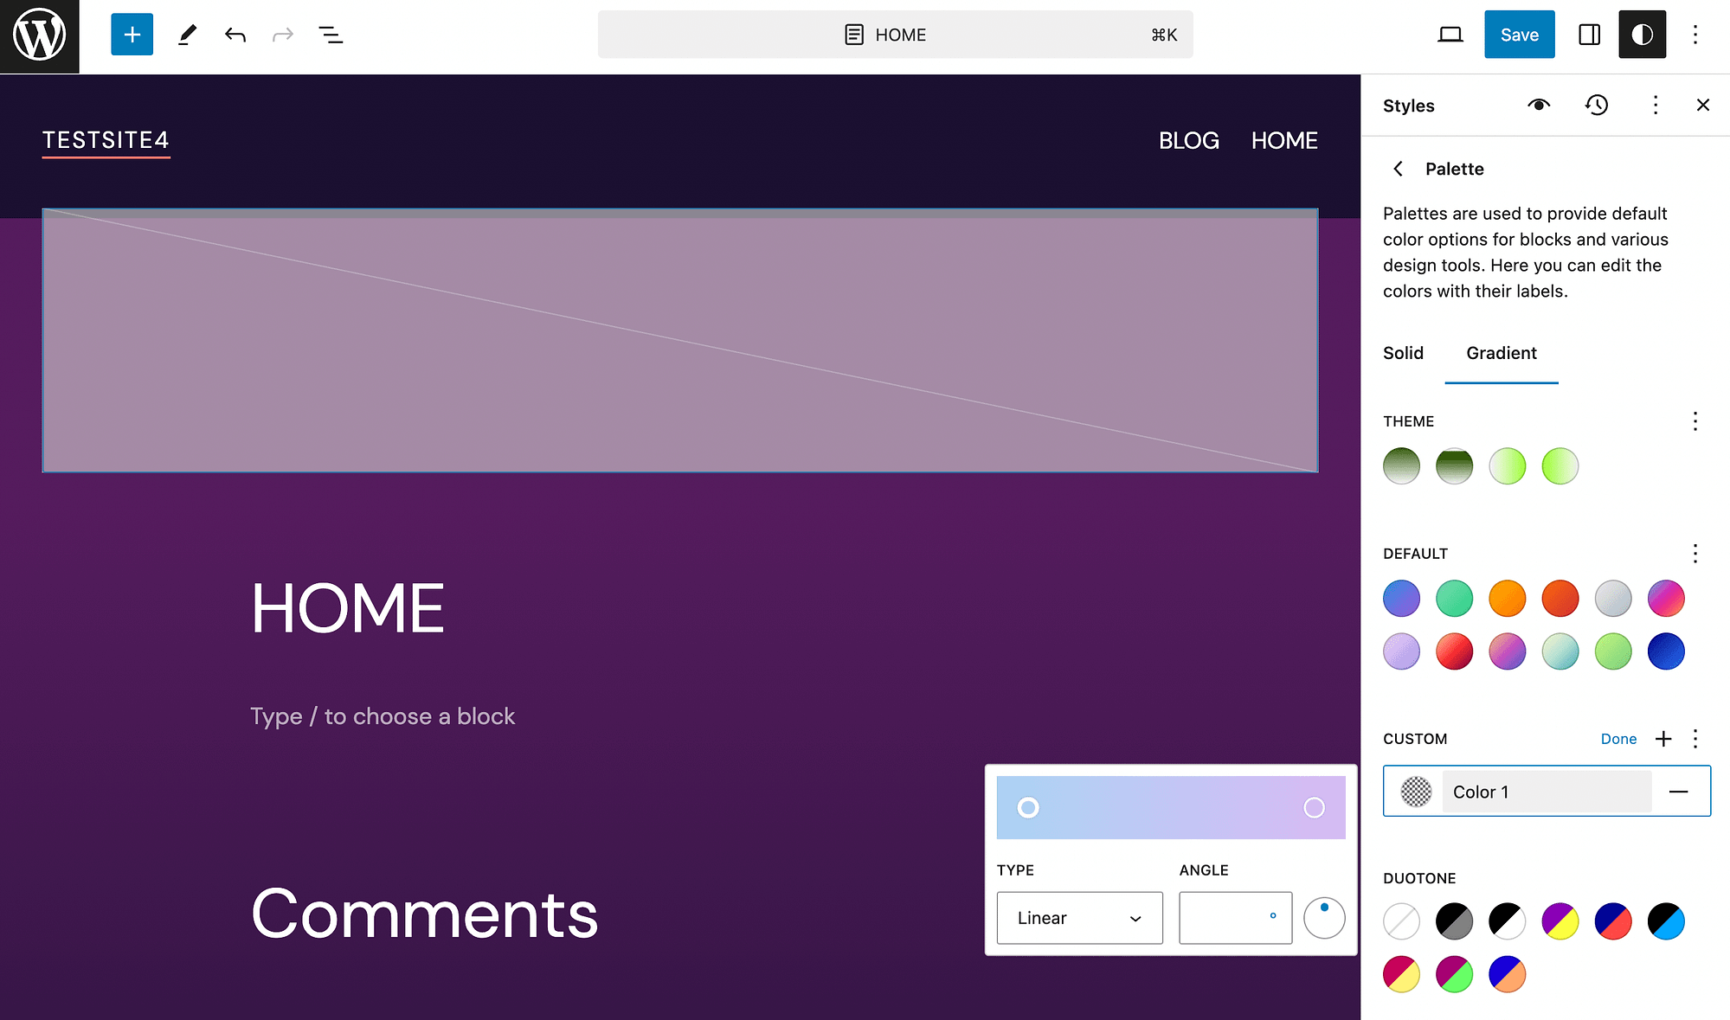Switch to the Gradient tab
Viewport: 1730px width, 1020px height.
[x=1501, y=353]
